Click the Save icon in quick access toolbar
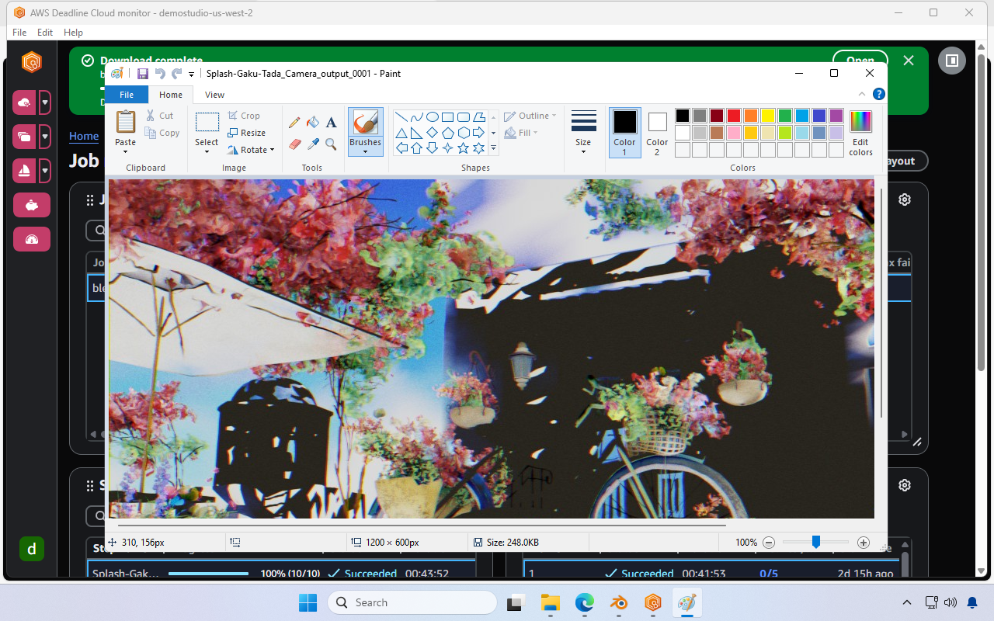 click(142, 73)
